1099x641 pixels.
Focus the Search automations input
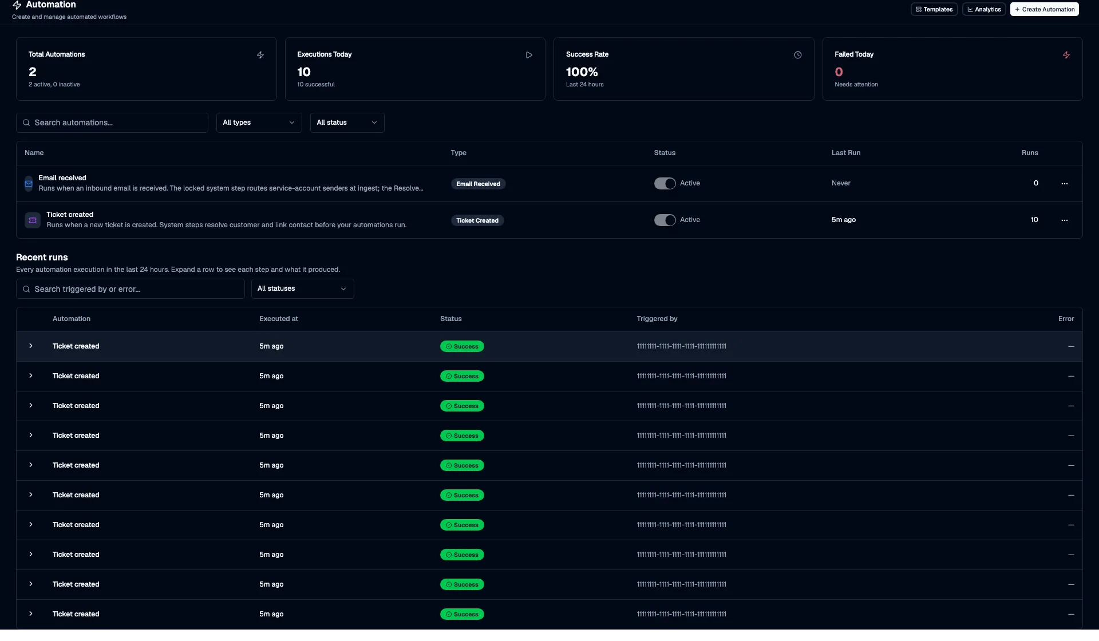coord(112,122)
